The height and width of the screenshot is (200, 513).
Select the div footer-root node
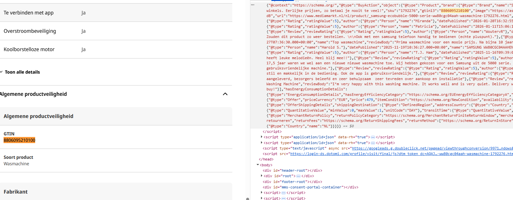click(292, 182)
